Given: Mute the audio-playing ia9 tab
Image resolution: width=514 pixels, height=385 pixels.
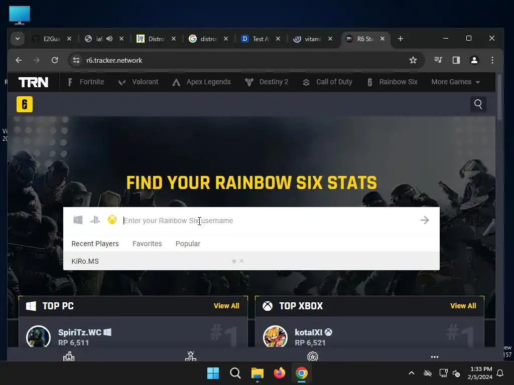Looking at the screenshot, I should pos(109,39).
